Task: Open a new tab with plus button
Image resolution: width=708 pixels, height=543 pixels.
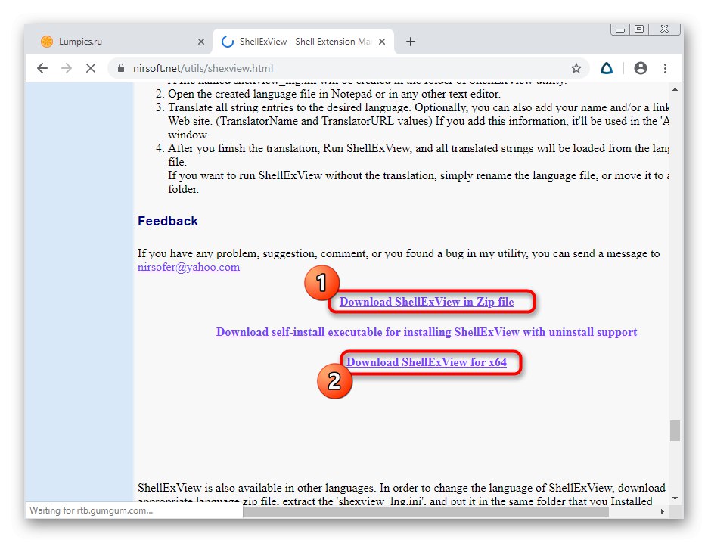Action: 411,42
